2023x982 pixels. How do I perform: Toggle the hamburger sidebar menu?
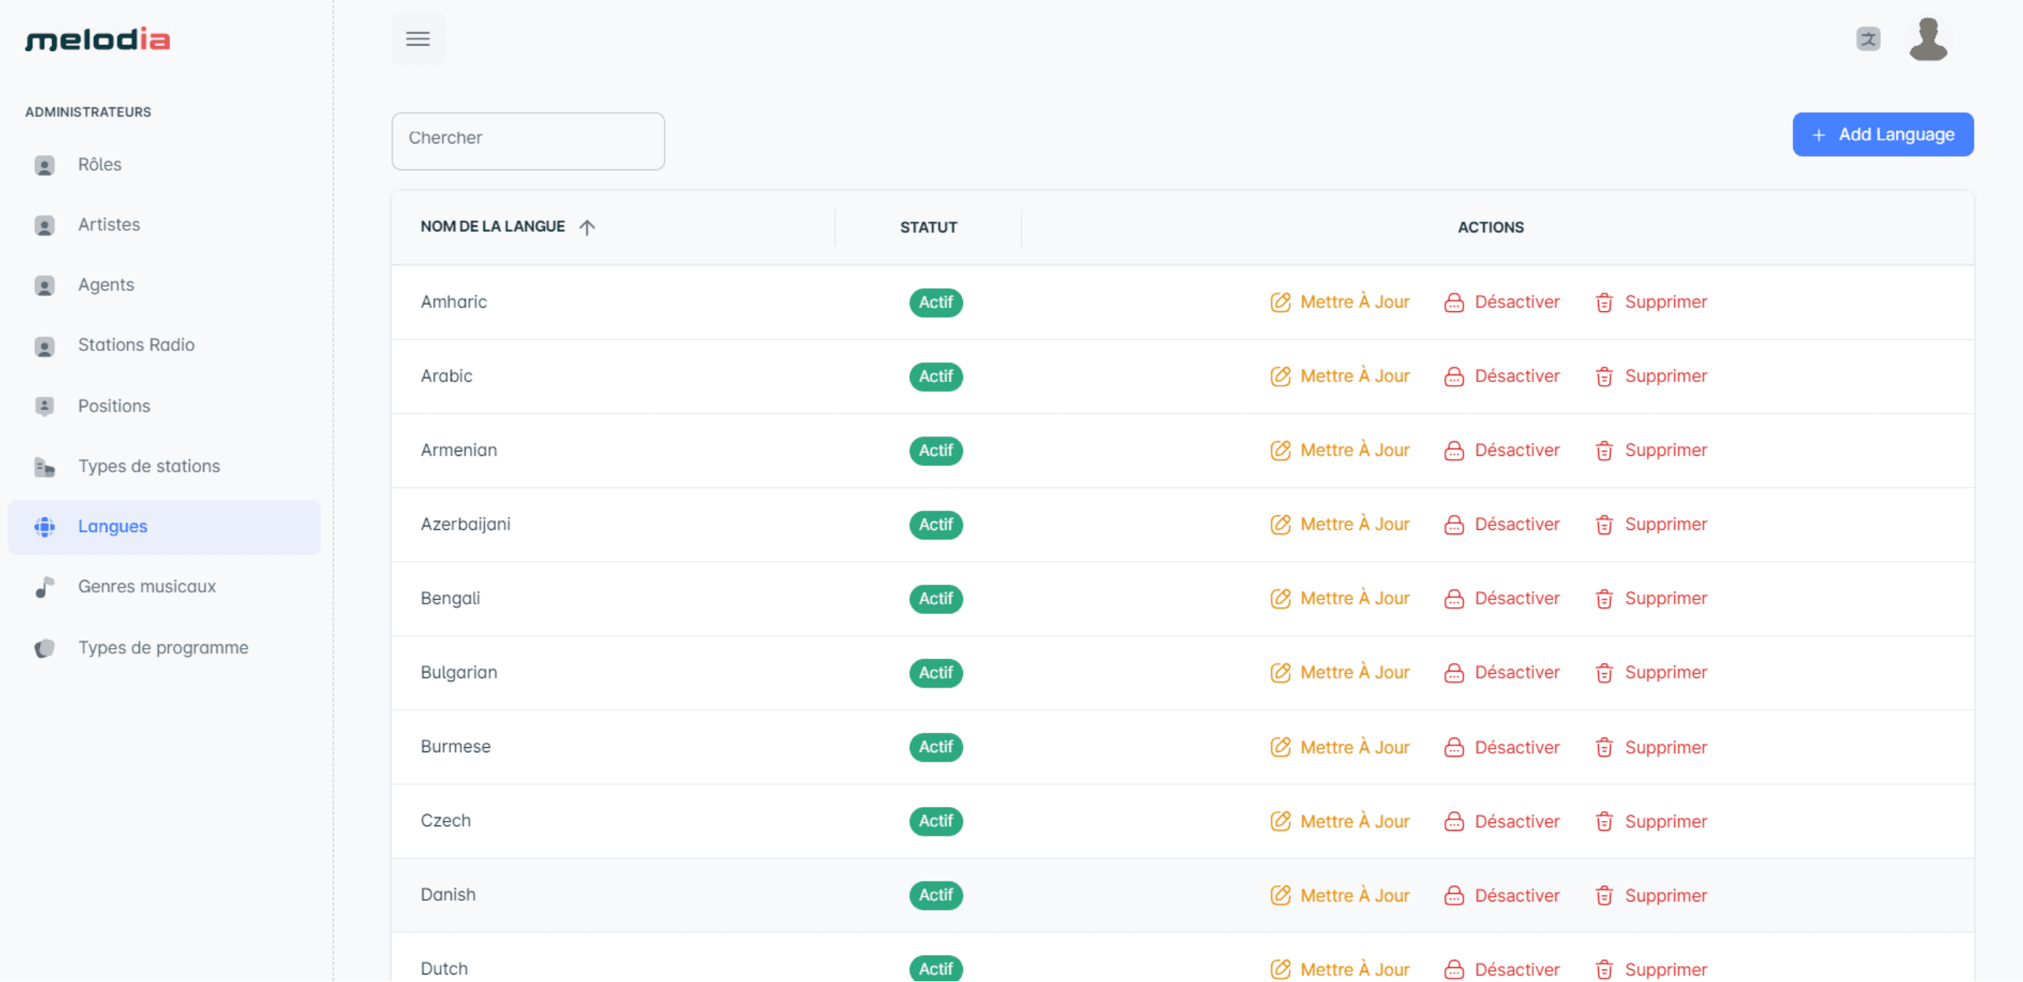(418, 38)
